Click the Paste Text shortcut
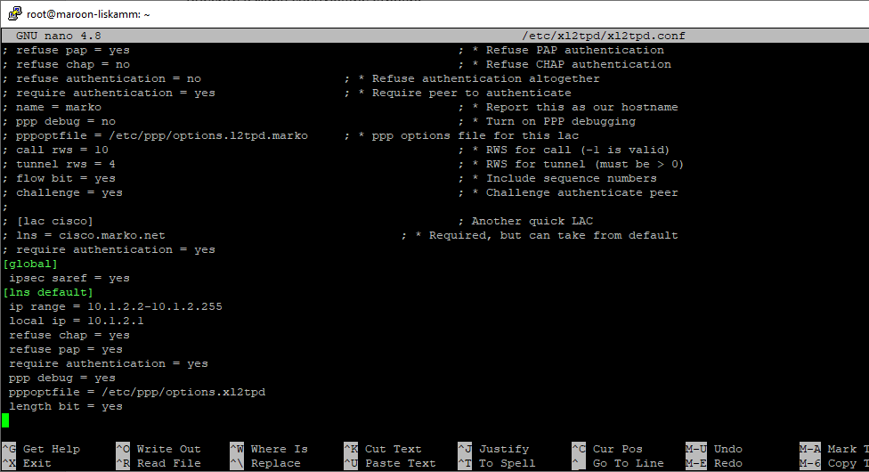 tap(390, 463)
